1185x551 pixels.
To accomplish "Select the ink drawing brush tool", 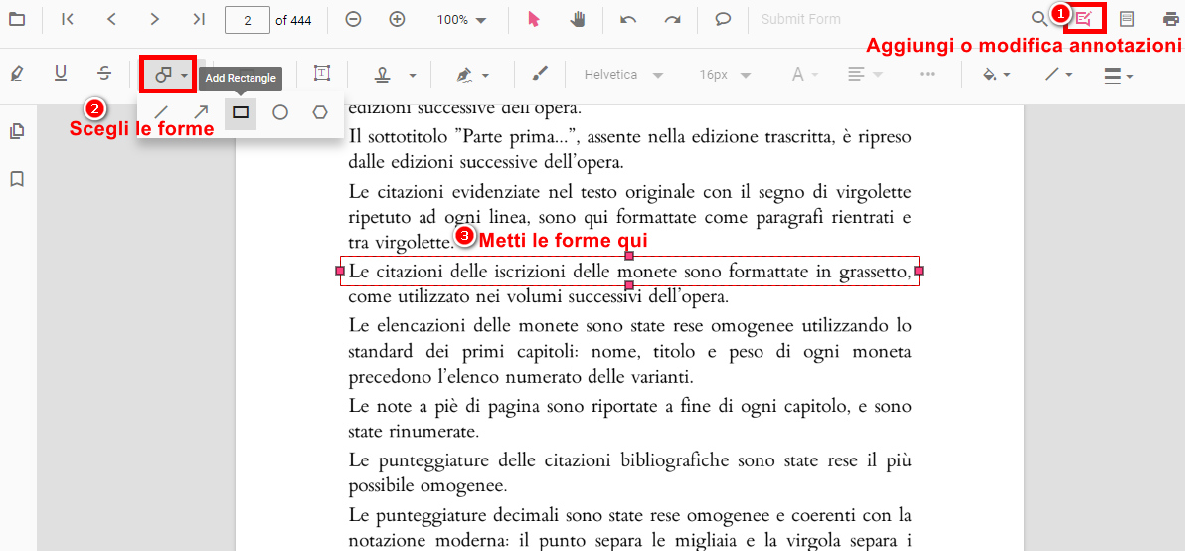I will pyautogui.click(x=538, y=74).
